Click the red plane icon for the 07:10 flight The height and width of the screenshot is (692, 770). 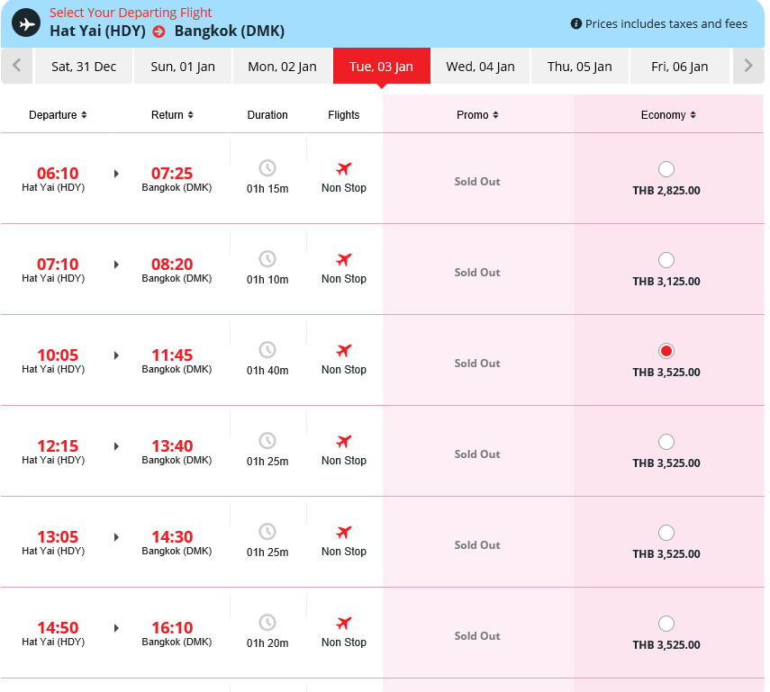[x=344, y=259]
